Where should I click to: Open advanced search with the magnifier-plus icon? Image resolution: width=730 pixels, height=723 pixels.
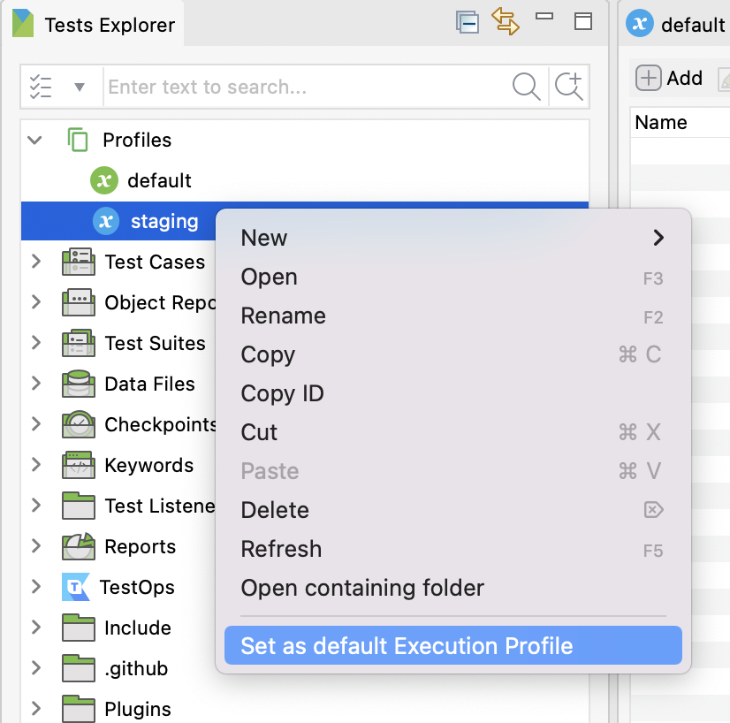click(x=569, y=87)
